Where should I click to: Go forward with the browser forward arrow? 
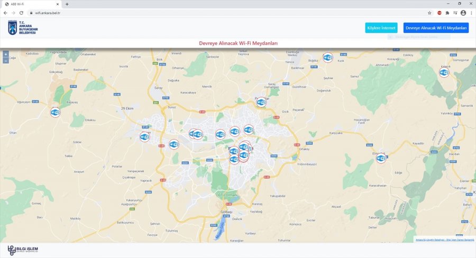tap(13, 13)
